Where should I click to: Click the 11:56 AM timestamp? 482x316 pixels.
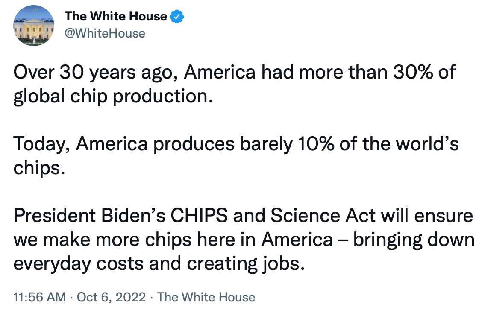point(40,297)
